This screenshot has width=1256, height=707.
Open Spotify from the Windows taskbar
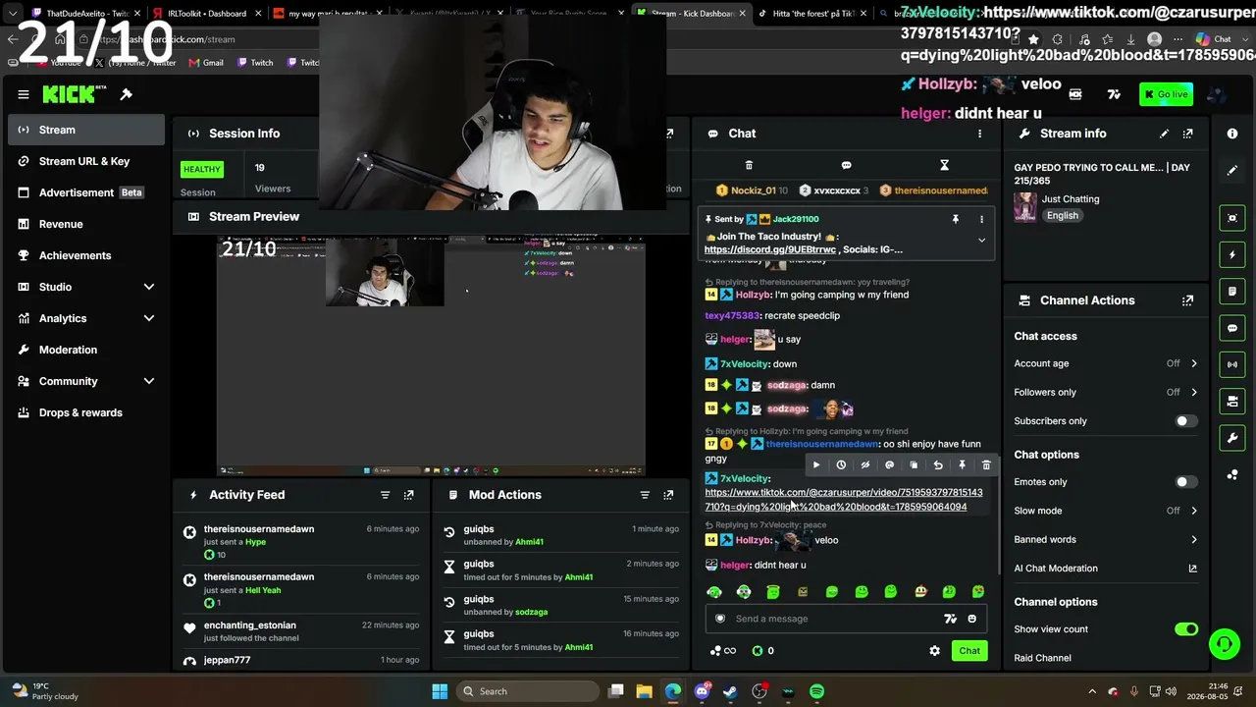(x=816, y=691)
